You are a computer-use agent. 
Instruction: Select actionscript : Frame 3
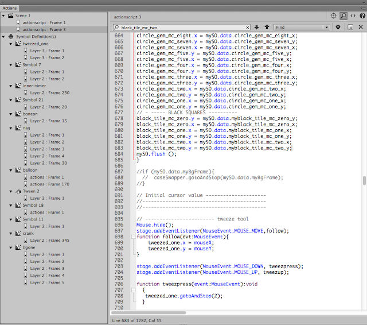[44, 29]
